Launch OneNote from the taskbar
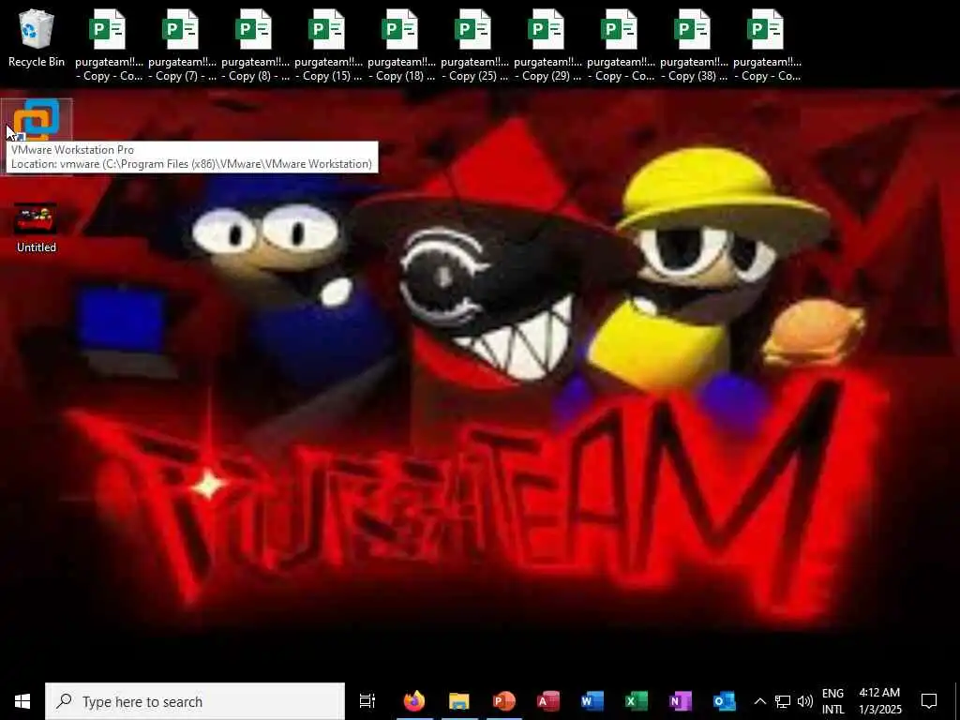 pos(681,701)
